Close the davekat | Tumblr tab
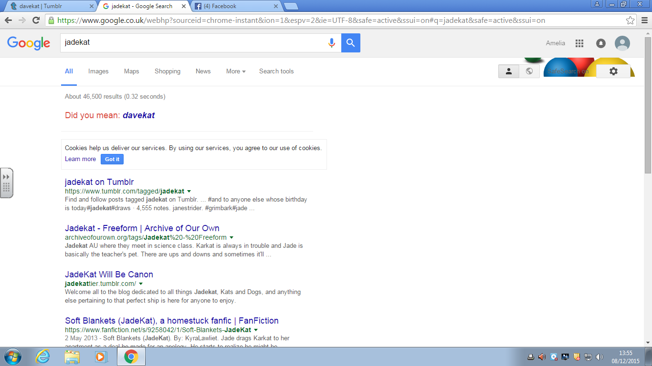652x366 pixels. click(x=92, y=6)
